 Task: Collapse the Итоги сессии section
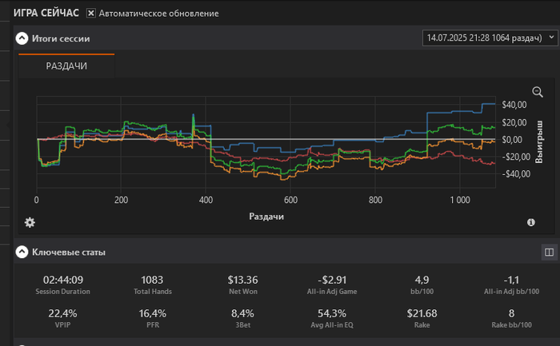tap(22, 38)
